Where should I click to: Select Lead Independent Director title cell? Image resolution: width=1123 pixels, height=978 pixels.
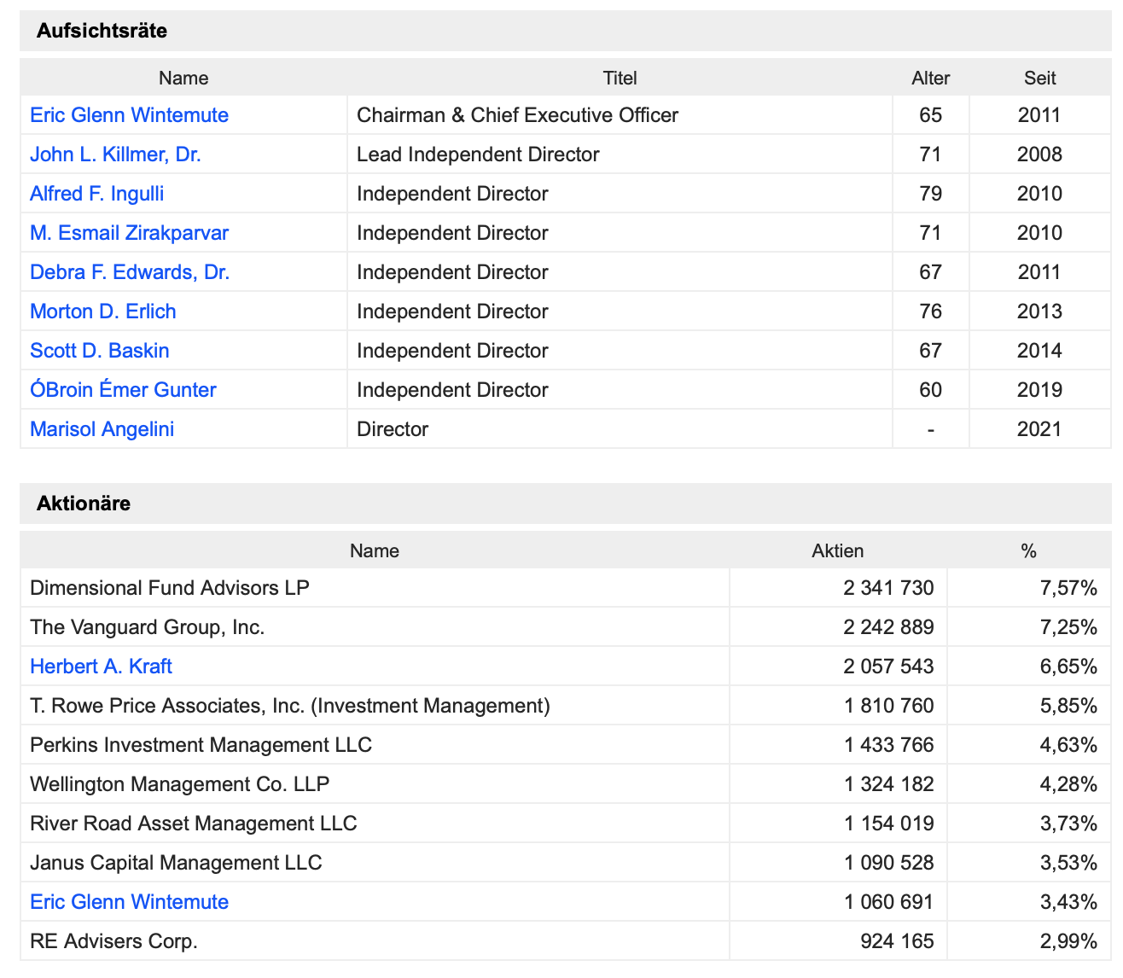click(x=478, y=154)
